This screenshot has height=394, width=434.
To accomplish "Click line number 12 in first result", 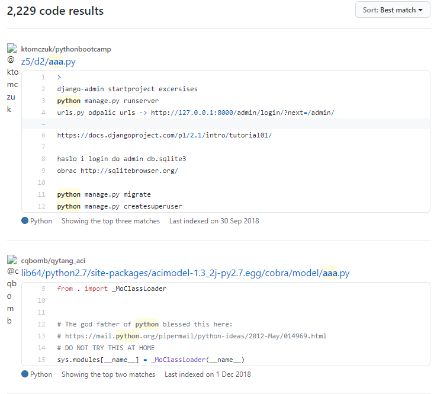I will [41, 206].
